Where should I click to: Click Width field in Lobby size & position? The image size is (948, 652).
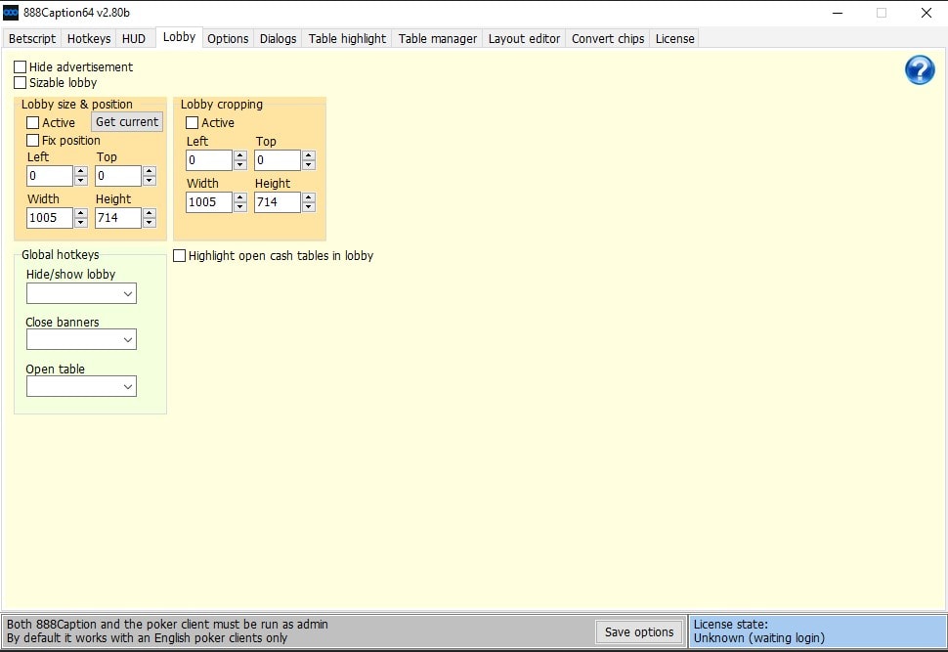pyautogui.click(x=50, y=218)
